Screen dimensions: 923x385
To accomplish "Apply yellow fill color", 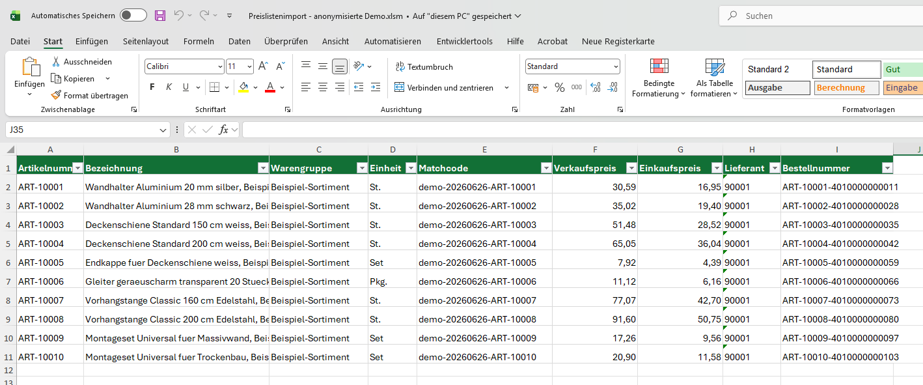I will click(243, 87).
